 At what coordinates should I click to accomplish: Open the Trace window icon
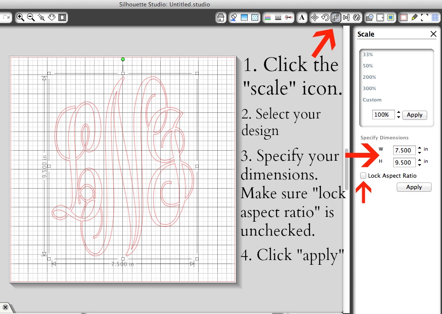pyautogui.click(x=391, y=18)
